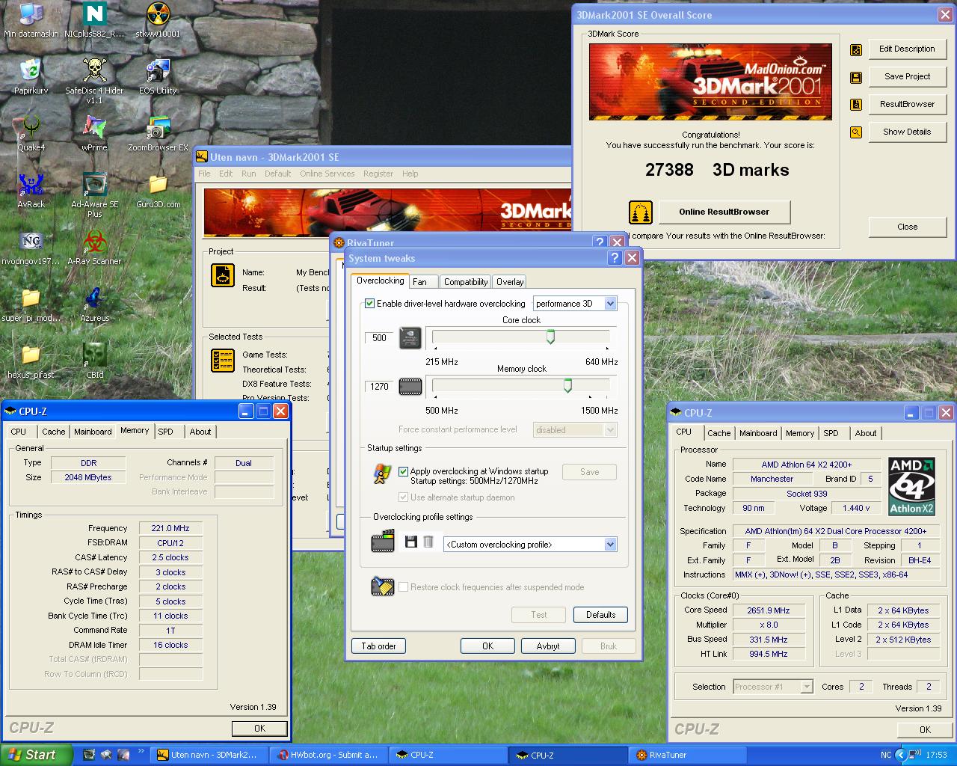Open Online Services menu in 3DMark2001
This screenshot has height=766, width=957.
(x=327, y=174)
